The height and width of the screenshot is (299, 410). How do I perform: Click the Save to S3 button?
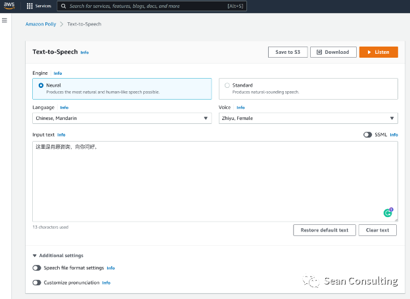[288, 52]
